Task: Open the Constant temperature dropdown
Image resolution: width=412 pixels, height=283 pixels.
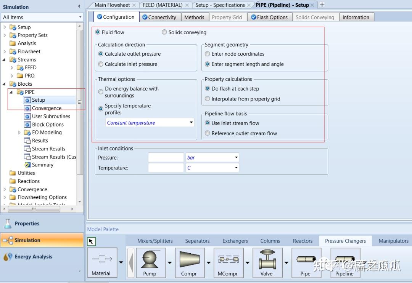Action: coord(191,123)
